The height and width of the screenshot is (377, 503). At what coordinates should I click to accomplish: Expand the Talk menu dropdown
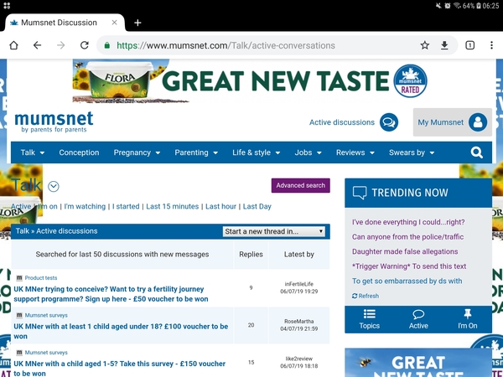pyautogui.click(x=33, y=152)
